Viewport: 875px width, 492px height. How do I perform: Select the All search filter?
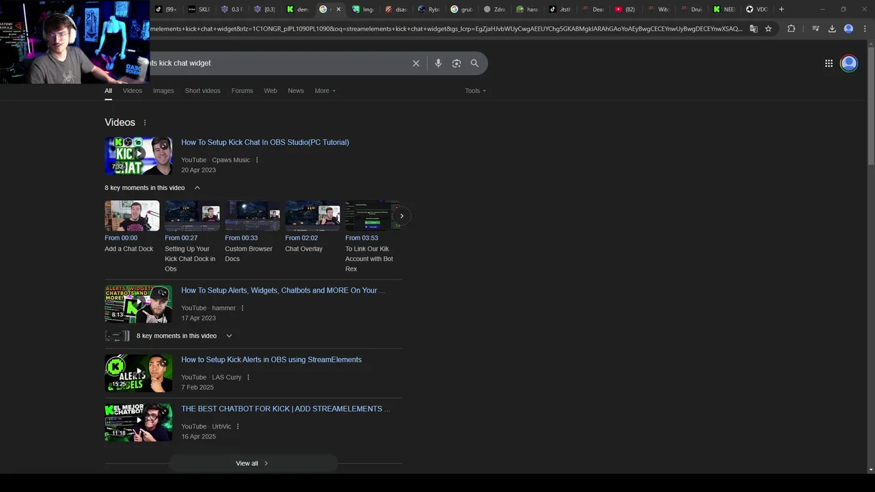[108, 91]
